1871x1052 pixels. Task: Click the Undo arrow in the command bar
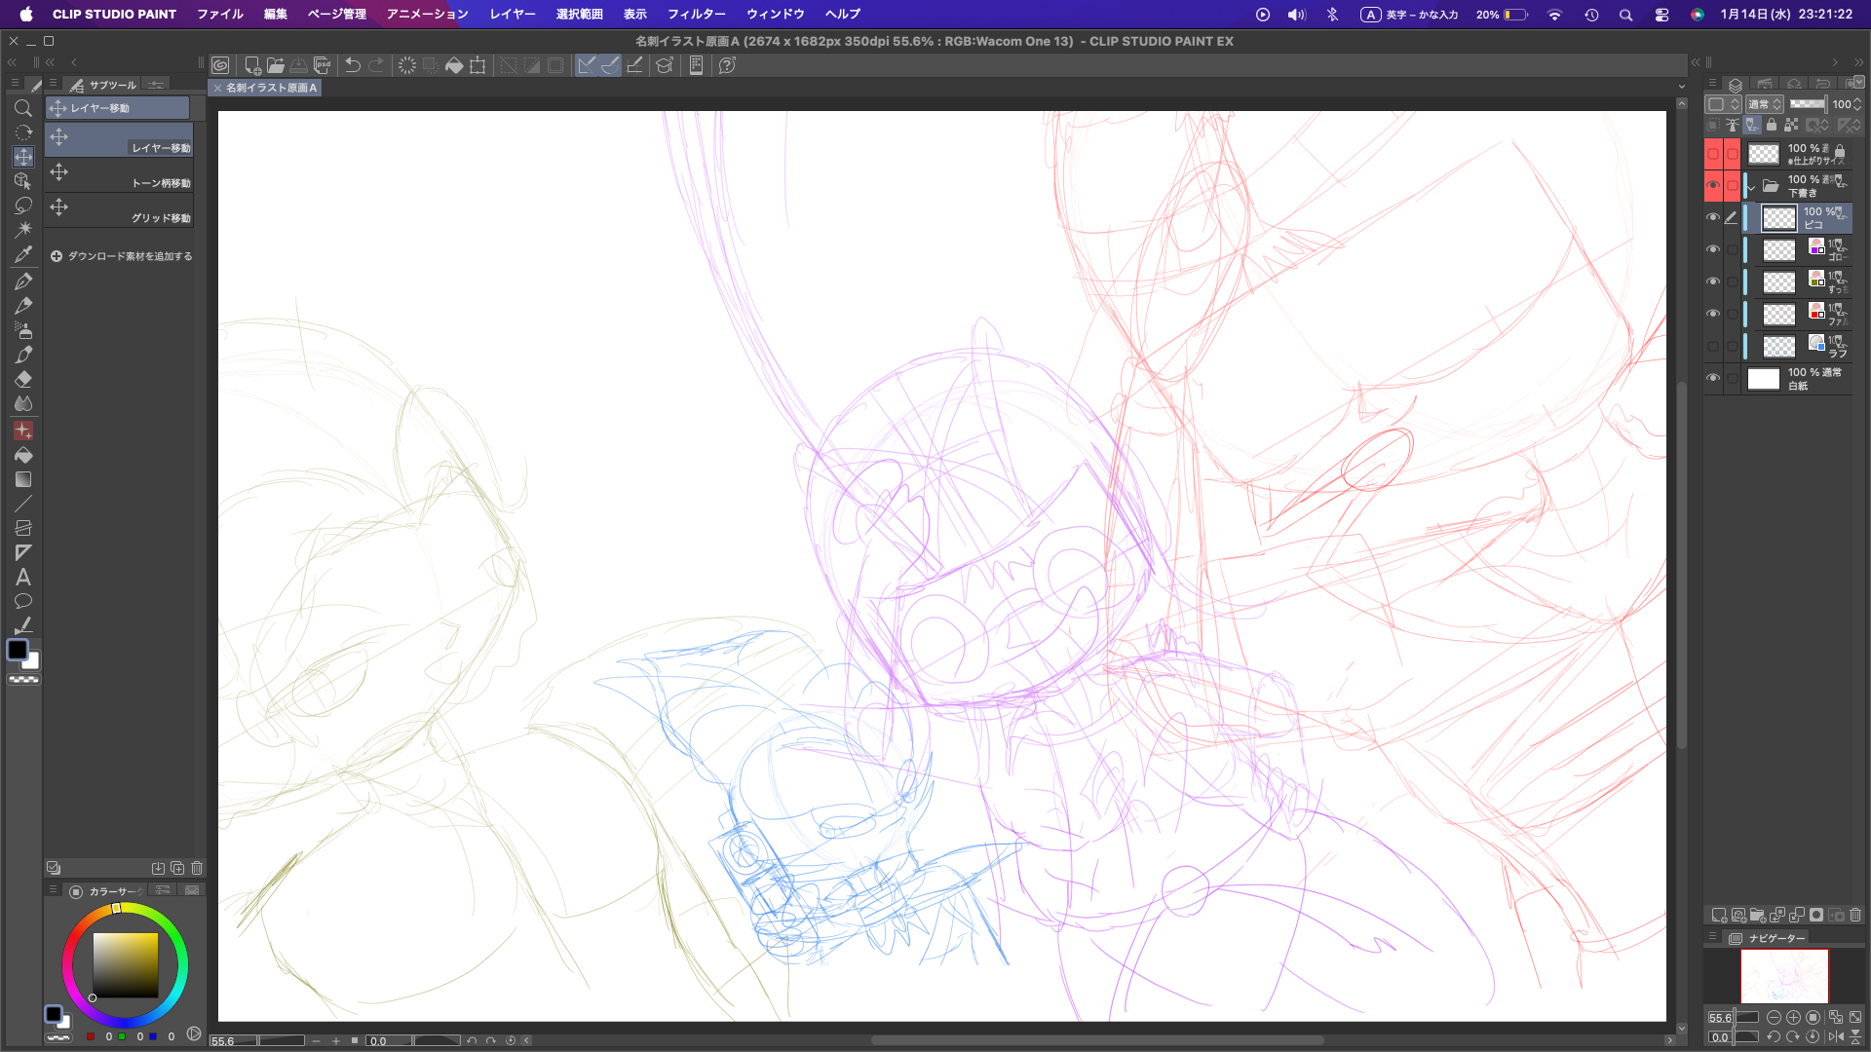[x=353, y=65]
